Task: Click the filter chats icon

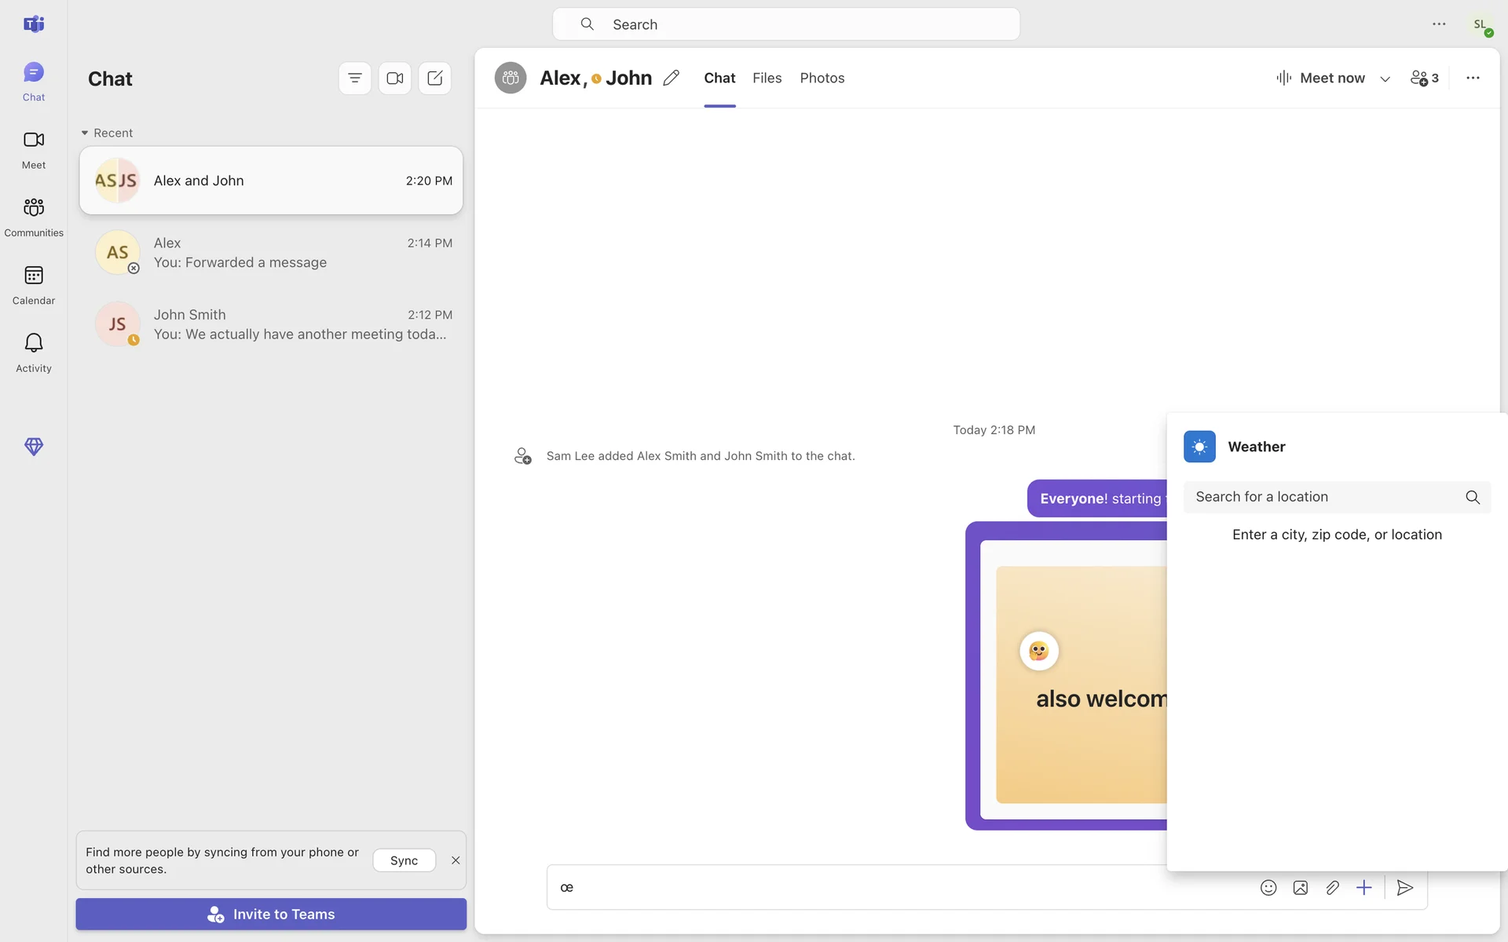Action: [x=354, y=78]
